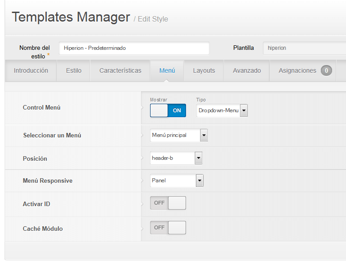This screenshot has width=346, height=264.
Task: Open the Asignaciones tab
Action: 303,70
